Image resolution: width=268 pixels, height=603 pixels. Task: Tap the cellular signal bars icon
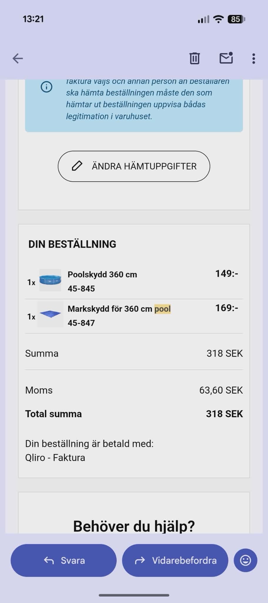203,19
